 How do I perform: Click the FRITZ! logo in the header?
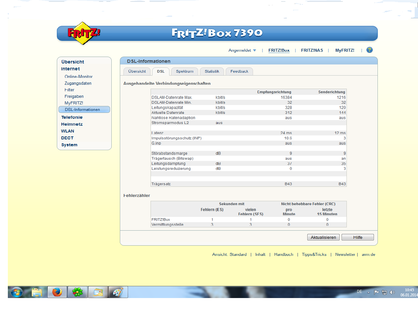84,33
